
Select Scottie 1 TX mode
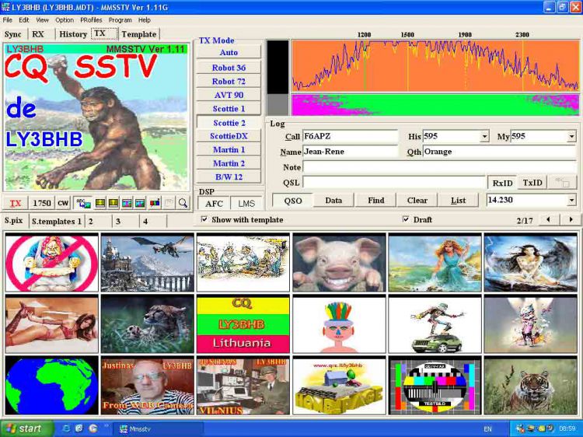pyautogui.click(x=229, y=109)
